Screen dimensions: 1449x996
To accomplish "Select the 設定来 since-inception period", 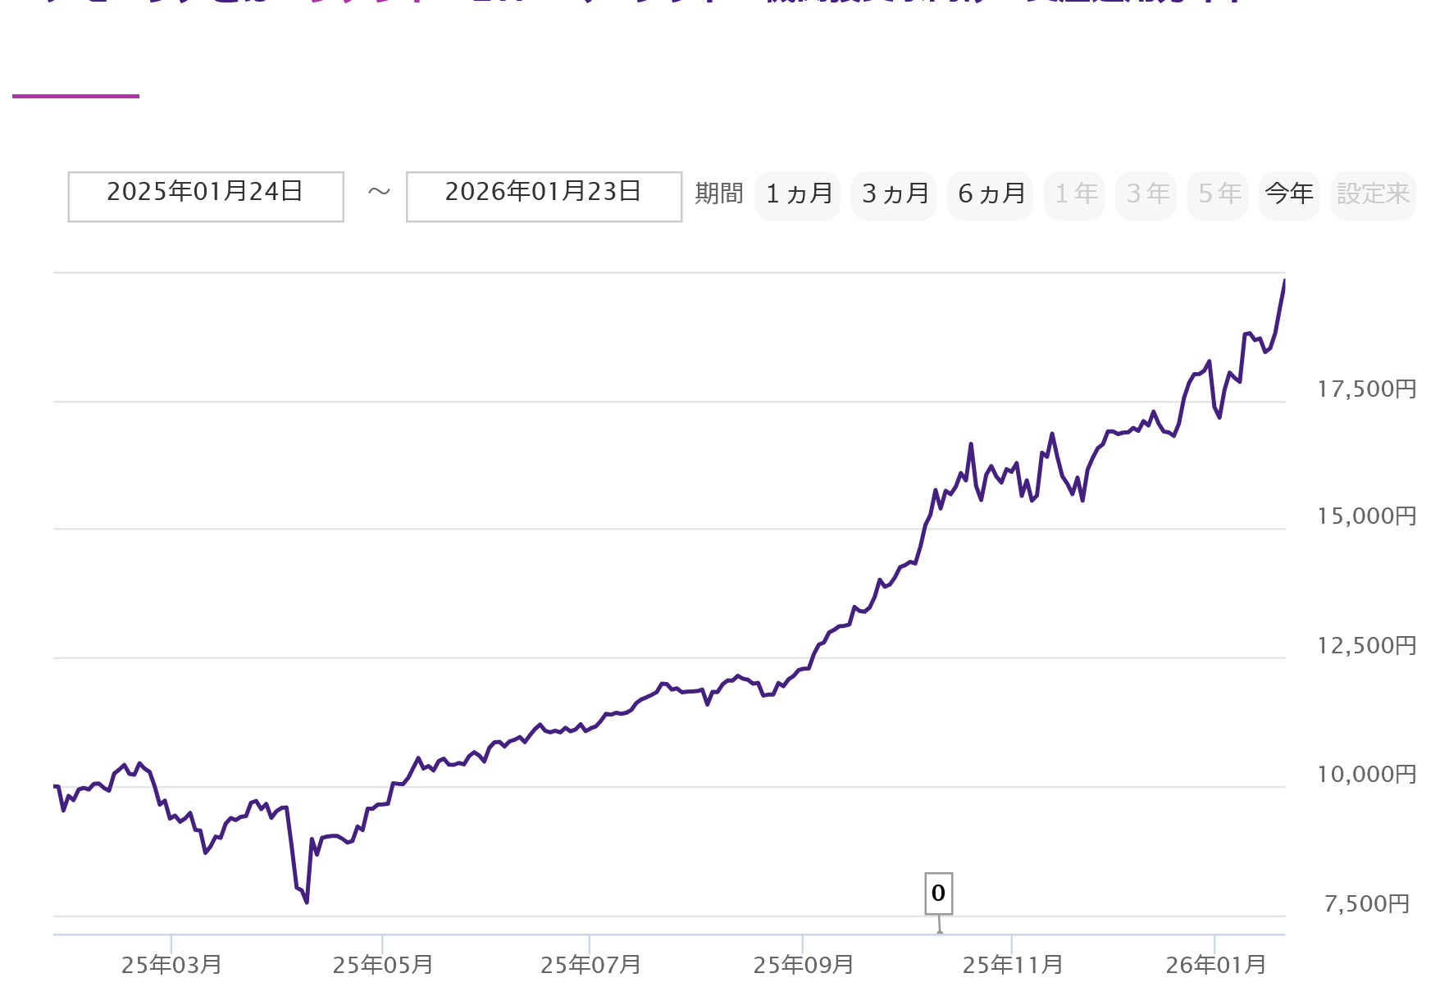I will coord(1373,195).
